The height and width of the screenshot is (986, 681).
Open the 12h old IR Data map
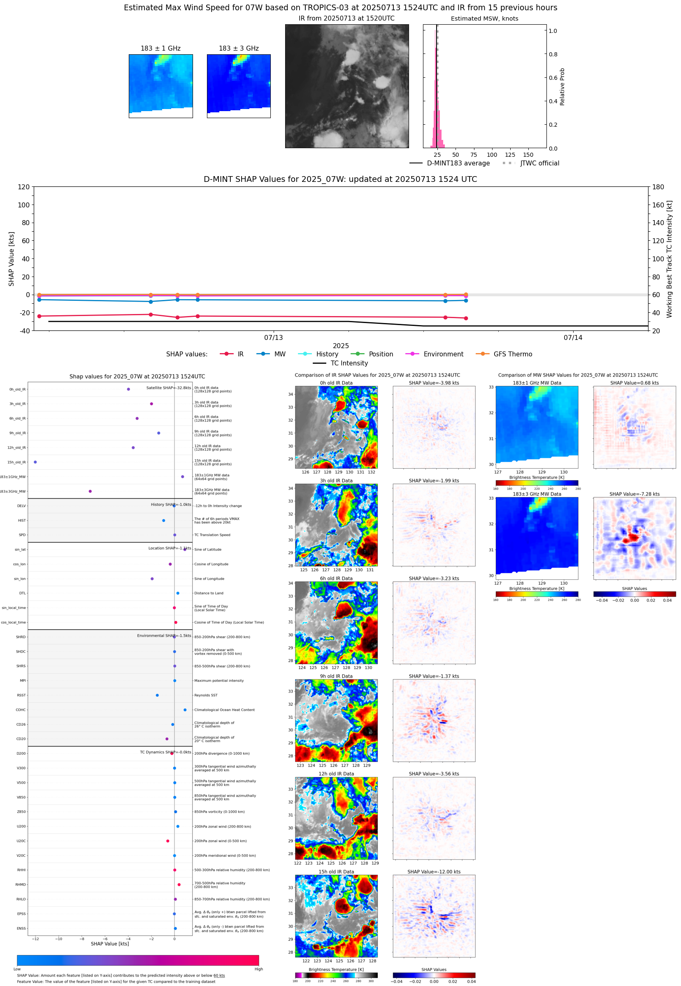[336, 818]
